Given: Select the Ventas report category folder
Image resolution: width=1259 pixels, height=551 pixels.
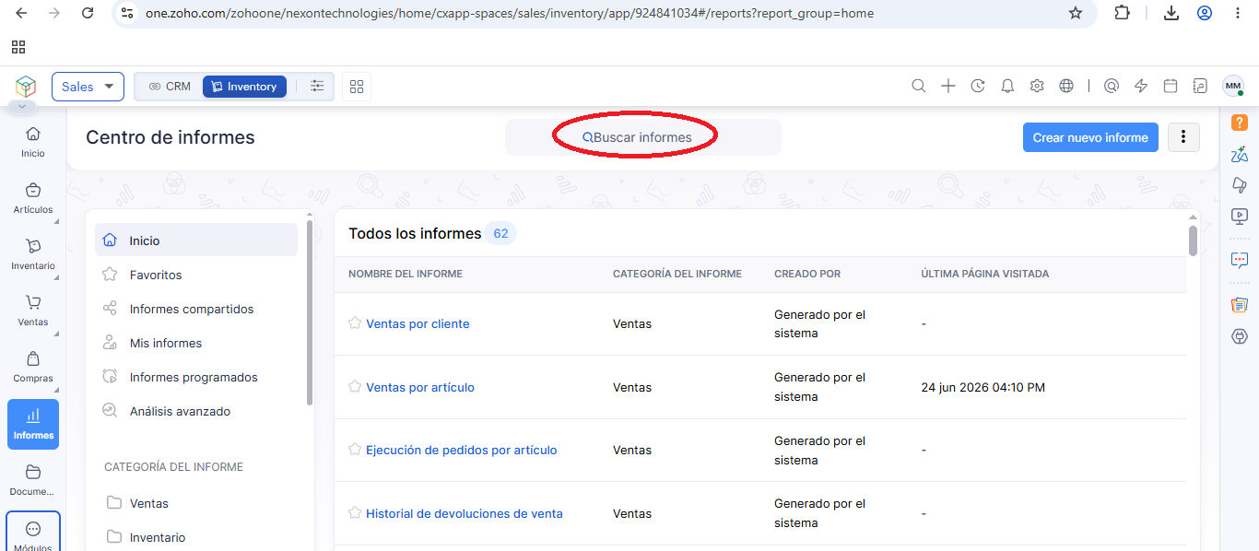Looking at the screenshot, I should 196,503.
